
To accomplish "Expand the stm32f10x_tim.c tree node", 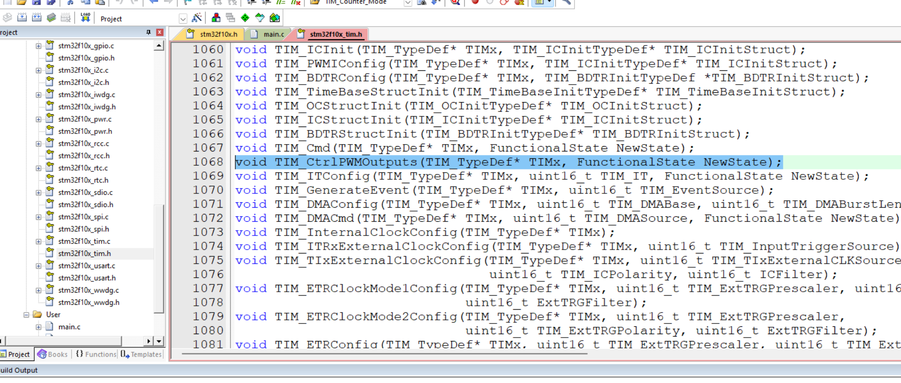I will (x=38, y=241).
